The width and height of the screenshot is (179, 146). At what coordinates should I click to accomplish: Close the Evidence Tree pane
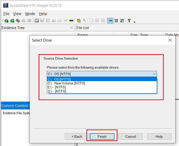[x=71, y=28]
